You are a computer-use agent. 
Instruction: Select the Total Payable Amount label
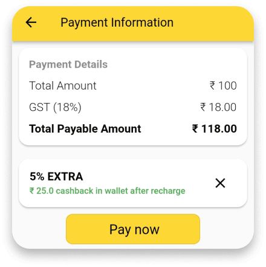[85, 129]
